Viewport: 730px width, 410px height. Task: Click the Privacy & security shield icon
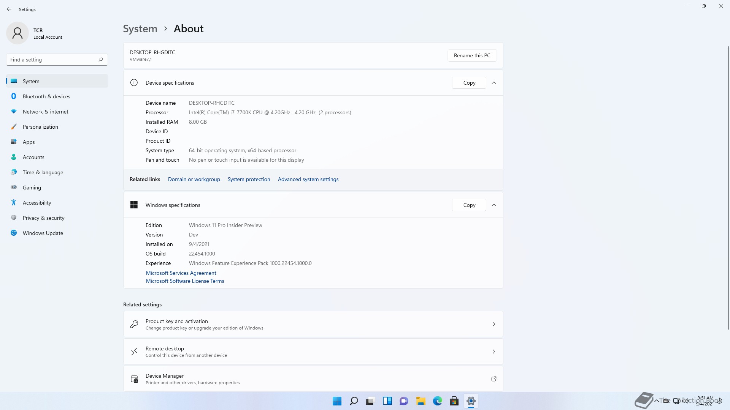click(14, 218)
